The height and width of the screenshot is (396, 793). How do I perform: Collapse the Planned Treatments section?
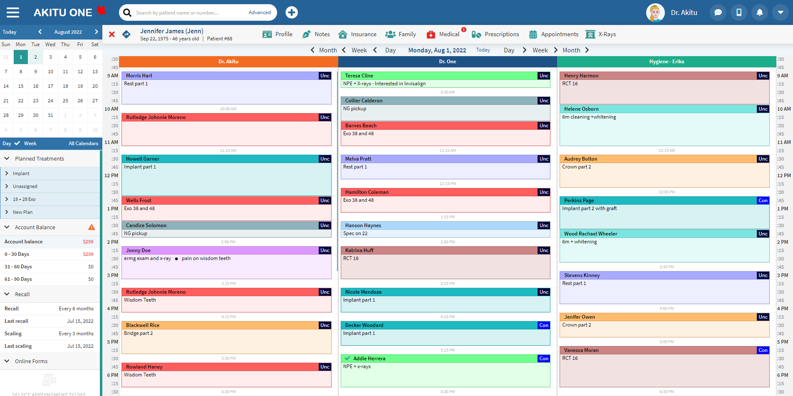point(6,158)
